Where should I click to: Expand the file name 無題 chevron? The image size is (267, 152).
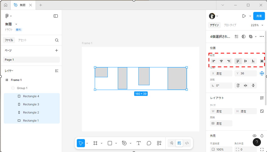(16, 24)
